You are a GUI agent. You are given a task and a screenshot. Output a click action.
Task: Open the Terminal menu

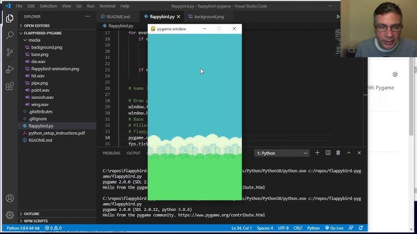107,6
